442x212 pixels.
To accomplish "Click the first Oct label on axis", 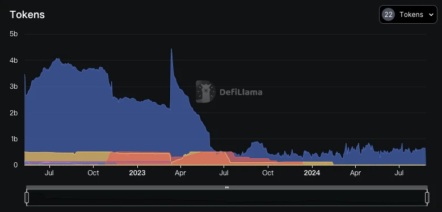I will tap(93, 172).
